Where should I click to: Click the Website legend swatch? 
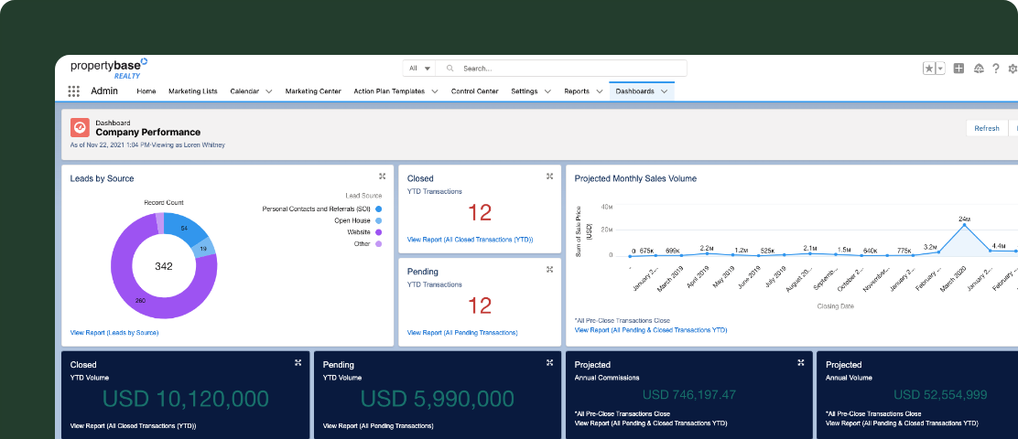tap(378, 232)
